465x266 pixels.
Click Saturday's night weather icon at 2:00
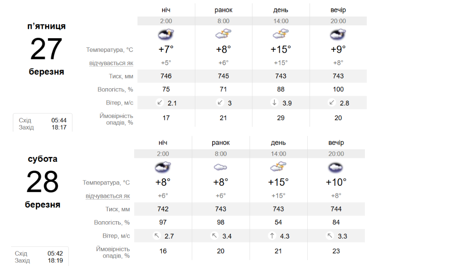point(163,167)
